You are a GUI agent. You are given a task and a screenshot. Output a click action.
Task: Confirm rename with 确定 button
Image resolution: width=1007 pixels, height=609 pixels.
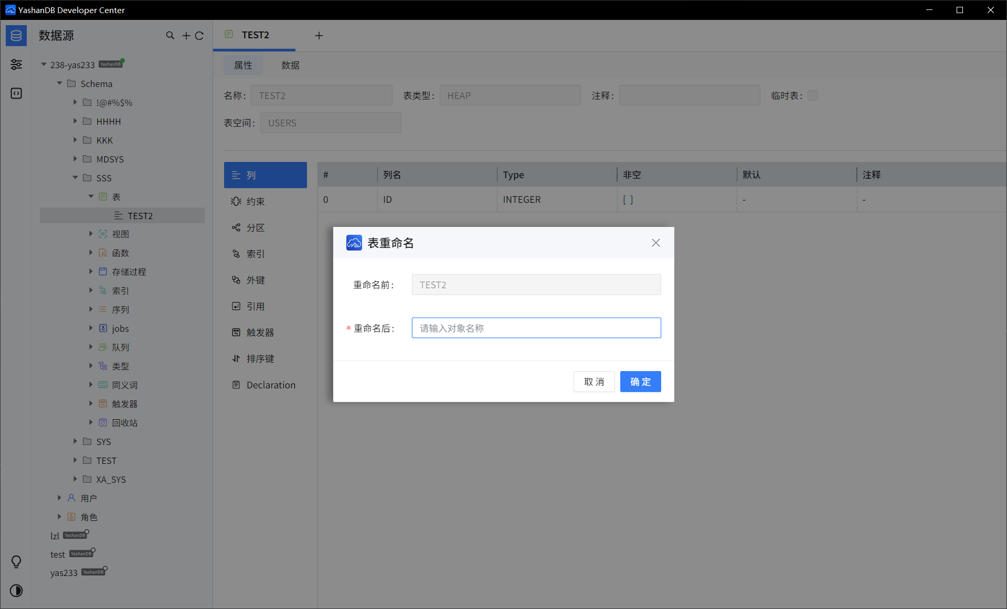click(x=640, y=382)
